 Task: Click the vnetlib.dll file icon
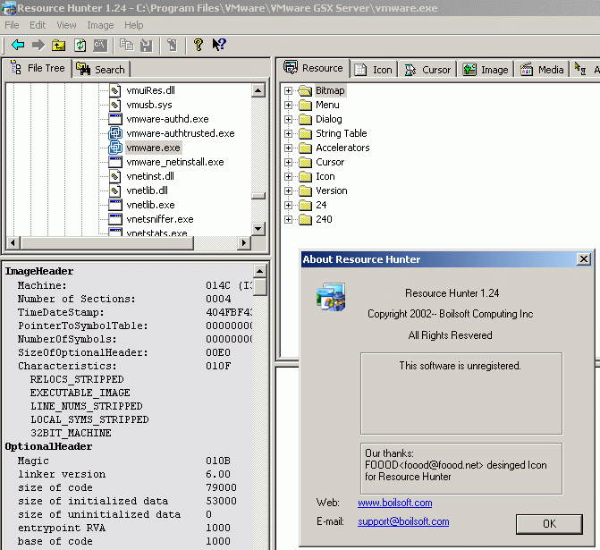pyautogui.click(x=114, y=190)
